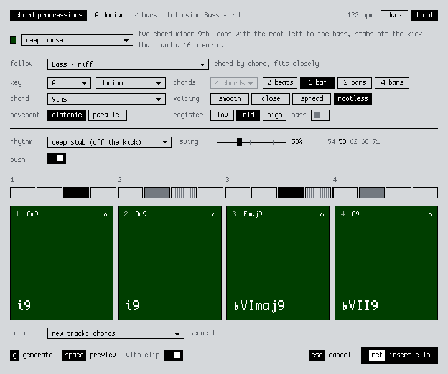Set register to high
Viewport: 448px width, 374px height.
click(274, 115)
